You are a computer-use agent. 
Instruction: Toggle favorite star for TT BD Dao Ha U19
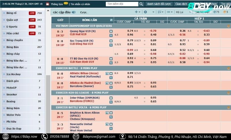pyautogui.click(x=111, y=59)
